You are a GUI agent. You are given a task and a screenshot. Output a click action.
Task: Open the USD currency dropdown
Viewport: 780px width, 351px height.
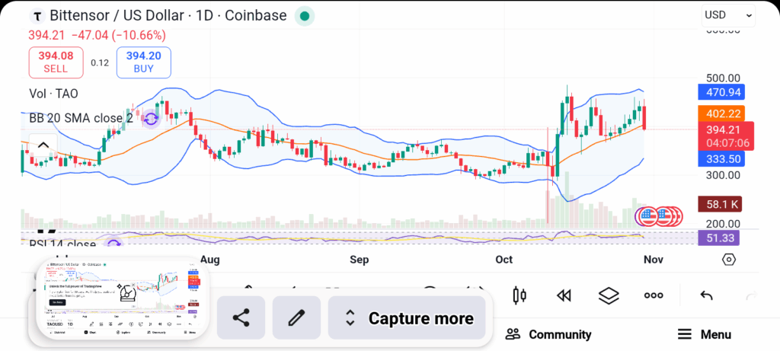point(727,14)
